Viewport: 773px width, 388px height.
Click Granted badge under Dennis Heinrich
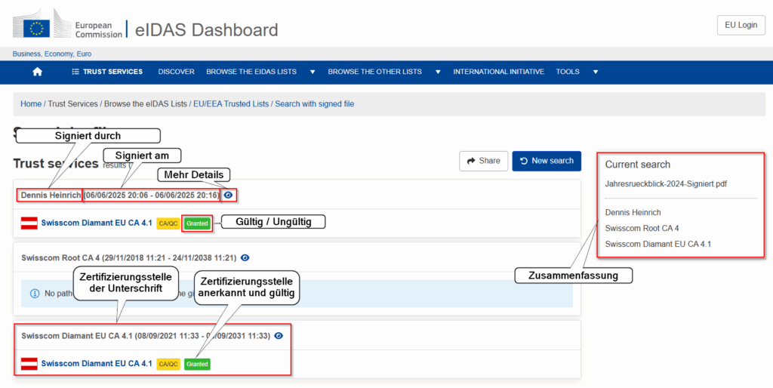tap(197, 223)
